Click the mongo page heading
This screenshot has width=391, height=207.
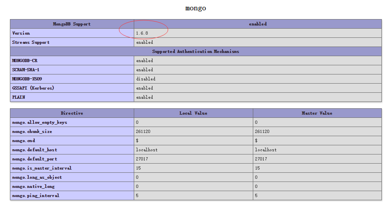(x=195, y=8)
